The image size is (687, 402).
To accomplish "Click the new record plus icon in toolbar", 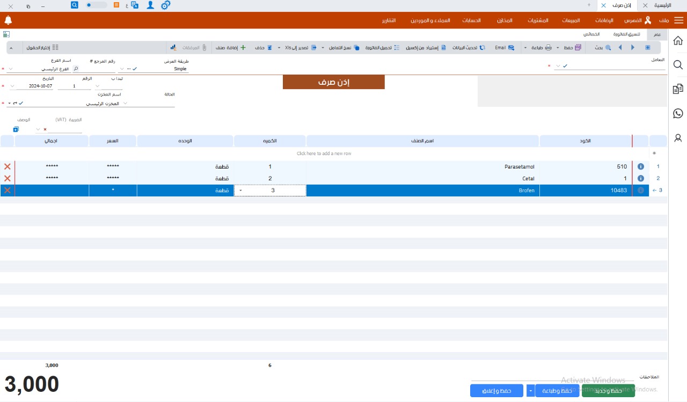I will (647, 47).
